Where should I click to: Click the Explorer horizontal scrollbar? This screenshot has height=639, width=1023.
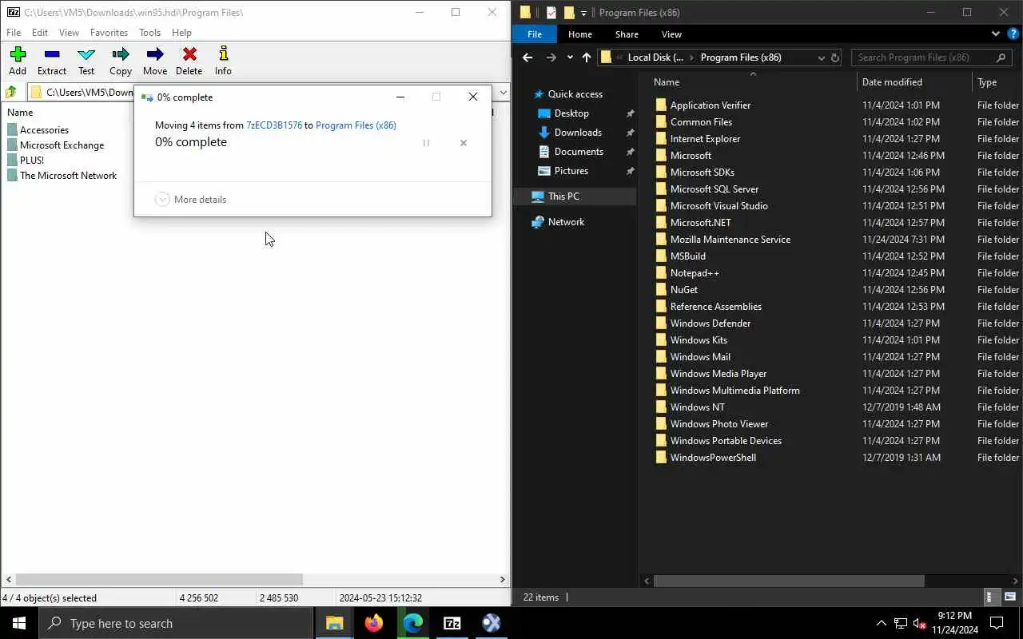789,581
